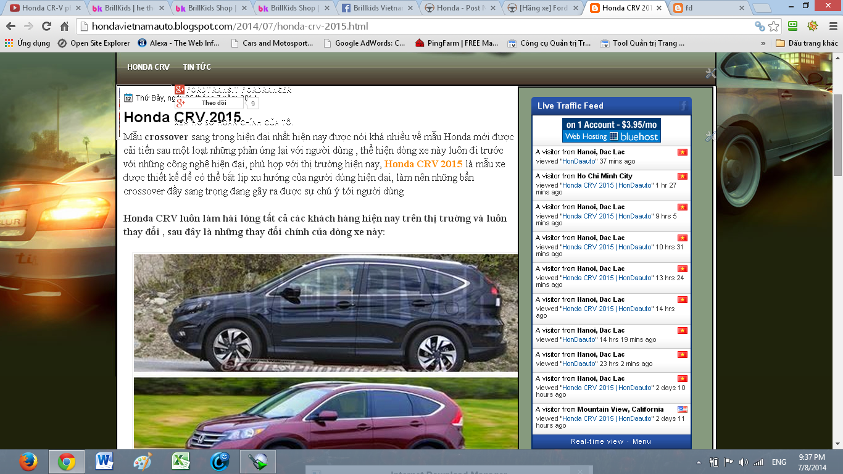Click the green extension icon in toolbar

pyautogui.click(x=793, y=26)
